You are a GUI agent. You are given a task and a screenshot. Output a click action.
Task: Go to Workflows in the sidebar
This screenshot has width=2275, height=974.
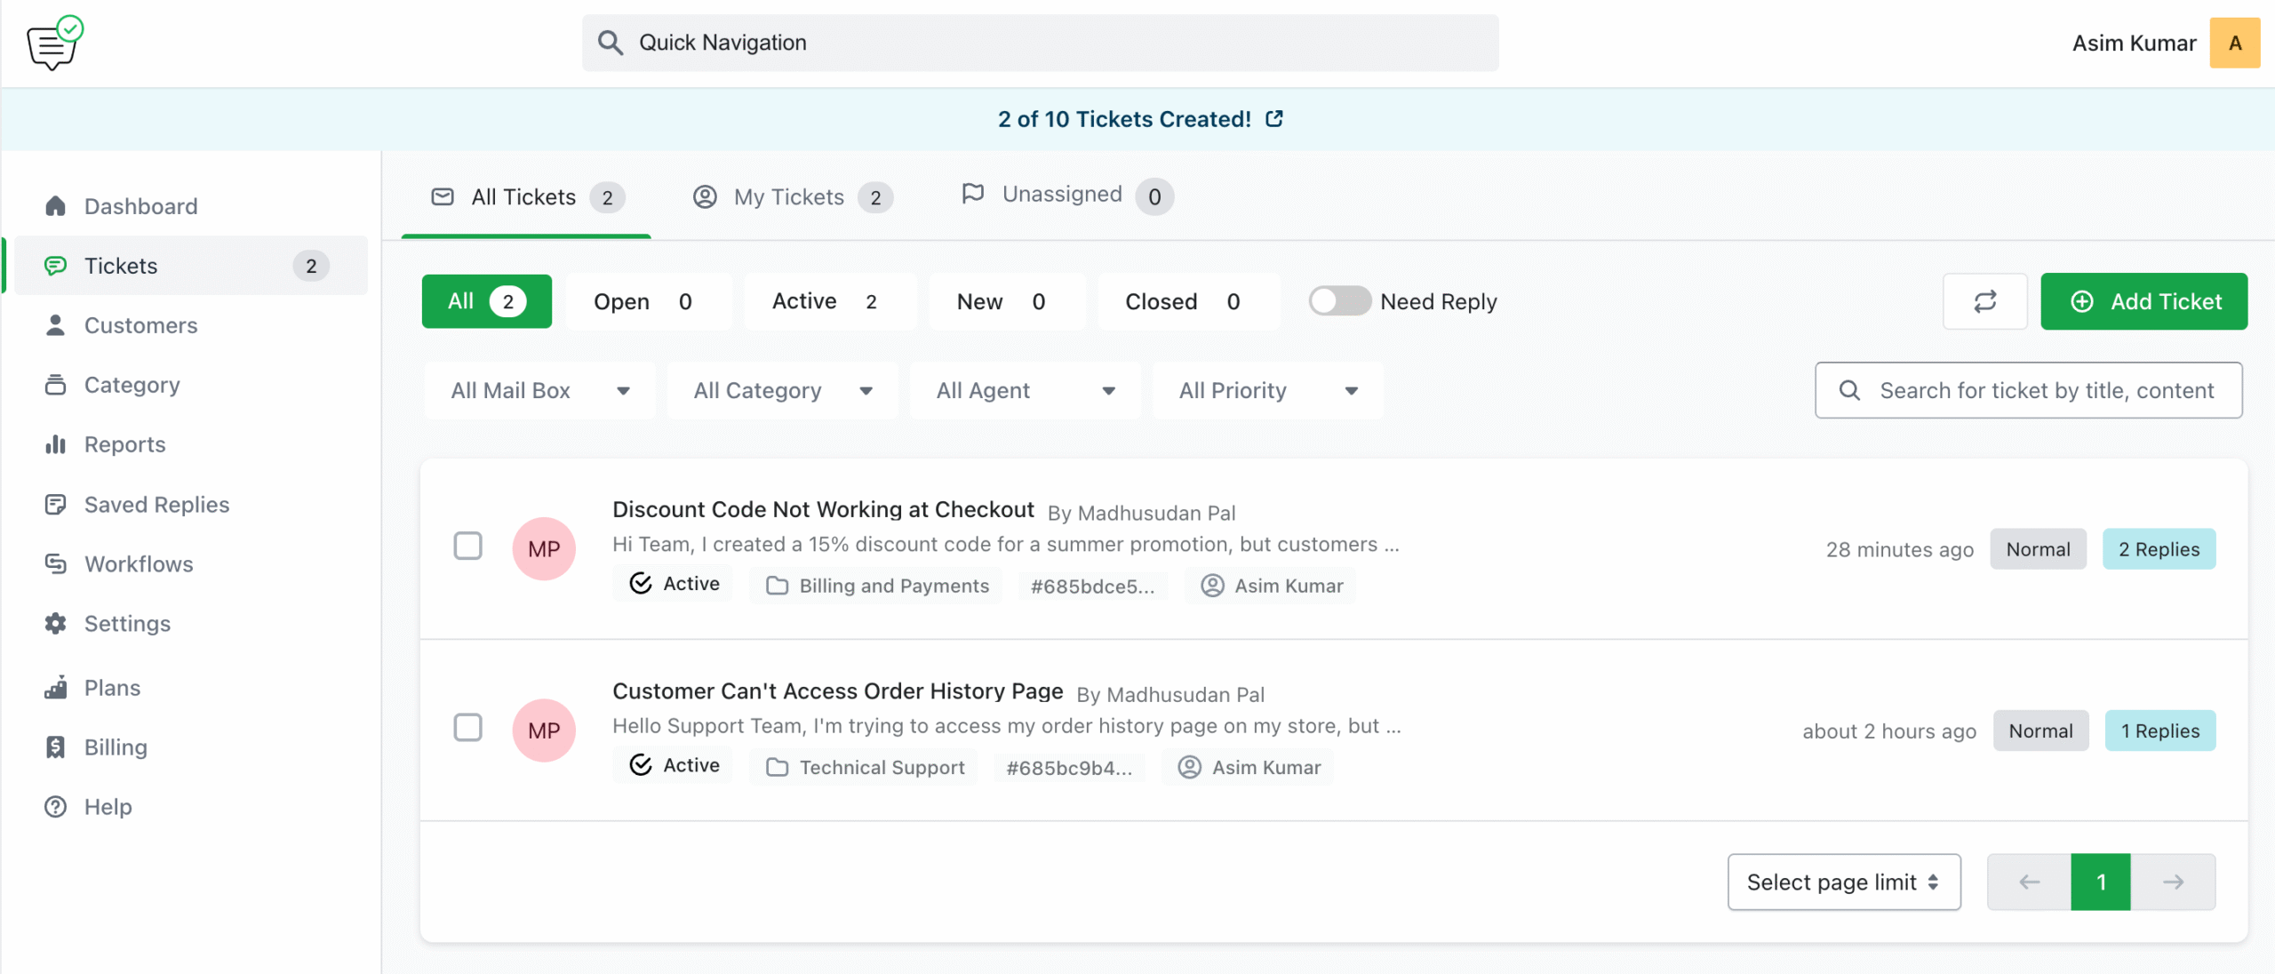point(139,564)
